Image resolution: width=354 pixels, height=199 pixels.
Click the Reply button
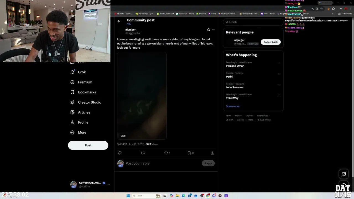pos(208,163)
